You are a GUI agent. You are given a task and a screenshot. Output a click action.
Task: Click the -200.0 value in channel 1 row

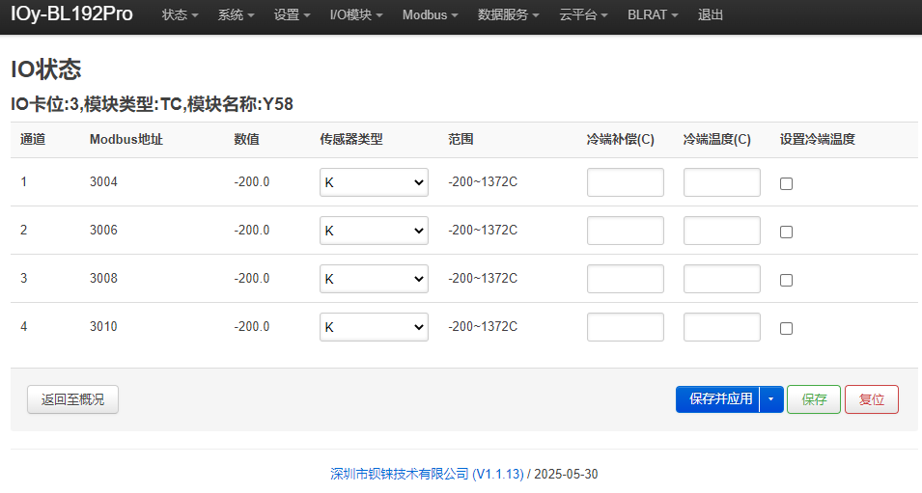coord(252,182)
